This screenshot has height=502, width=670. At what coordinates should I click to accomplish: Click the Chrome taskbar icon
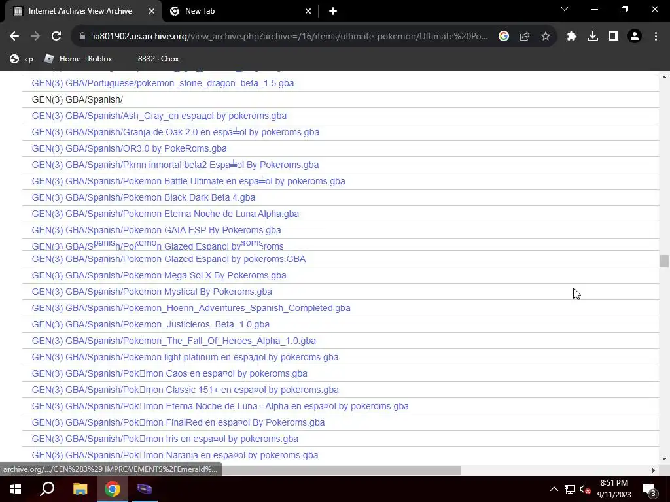(x=113, y=489)
